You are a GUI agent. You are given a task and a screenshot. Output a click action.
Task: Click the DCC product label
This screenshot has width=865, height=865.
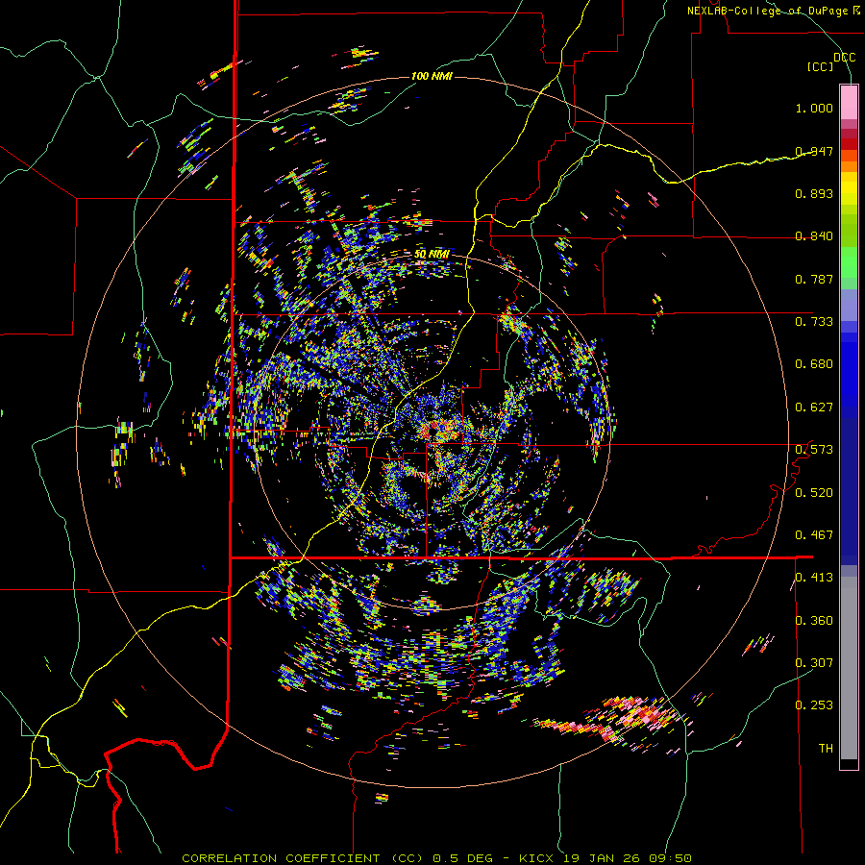pyautogui.click(x=844, y=58)
